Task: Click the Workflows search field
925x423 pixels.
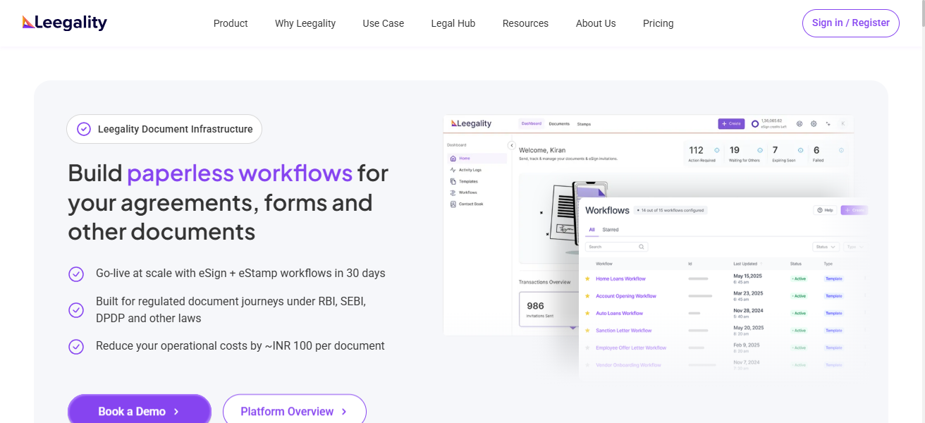Action: pyautogui.click(x=616, y=247)
